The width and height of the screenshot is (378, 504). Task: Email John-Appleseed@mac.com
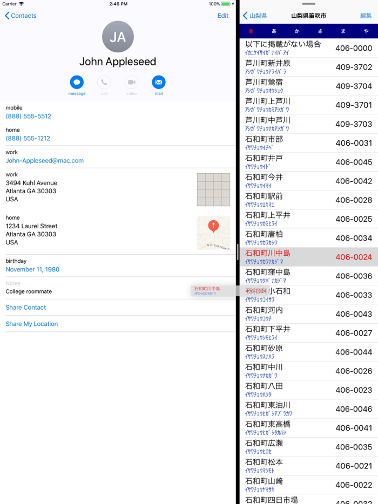click(44, 160)
